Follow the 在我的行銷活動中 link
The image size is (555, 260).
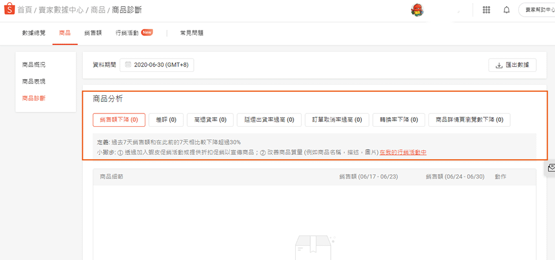point(403,152)
